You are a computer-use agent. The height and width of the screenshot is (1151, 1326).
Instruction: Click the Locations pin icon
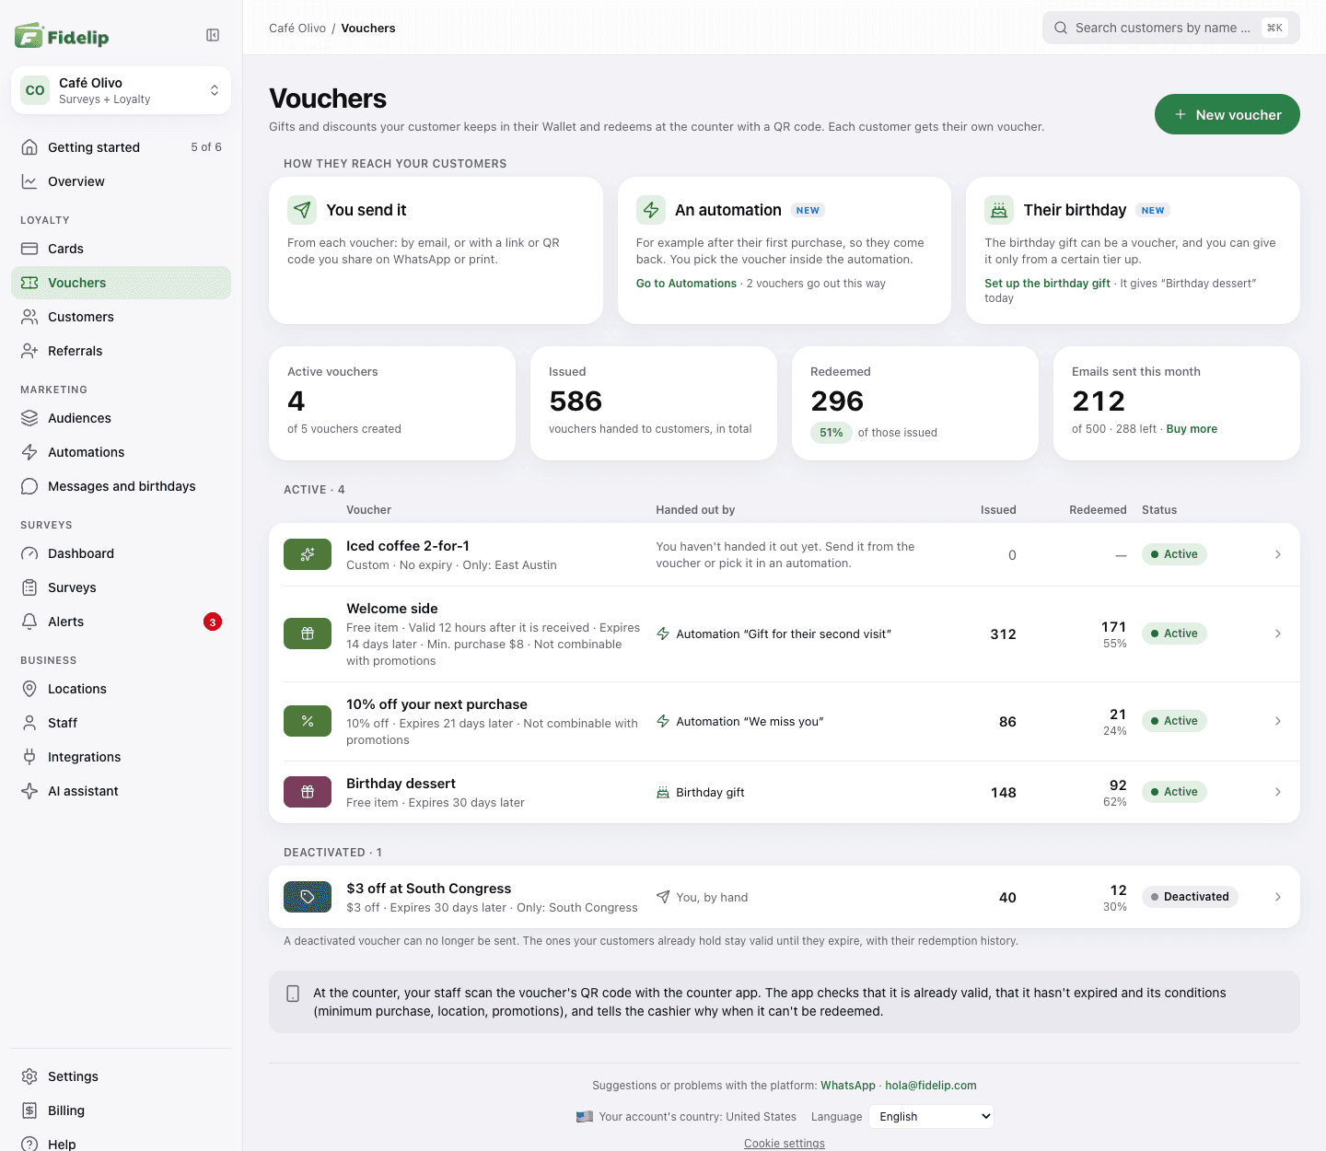coord(29,689)
